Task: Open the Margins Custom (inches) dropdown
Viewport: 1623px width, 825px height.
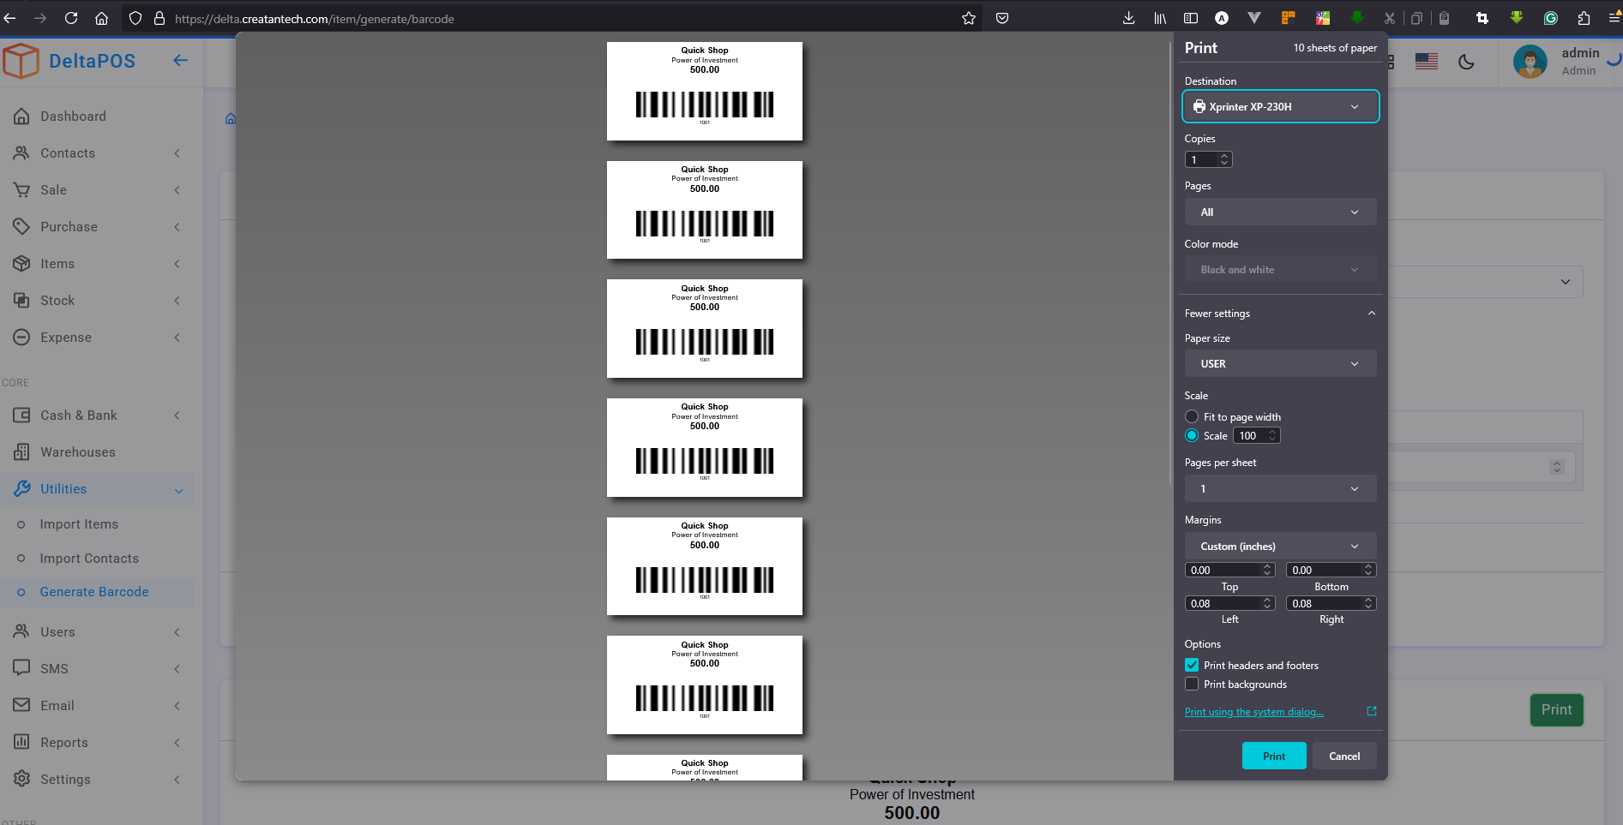Action: point(1280,547)
